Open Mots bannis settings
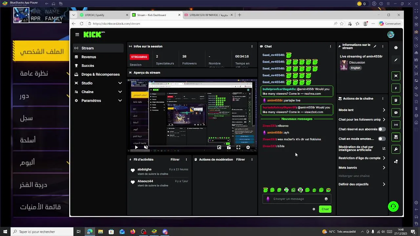420x236 pixels. 362,167
